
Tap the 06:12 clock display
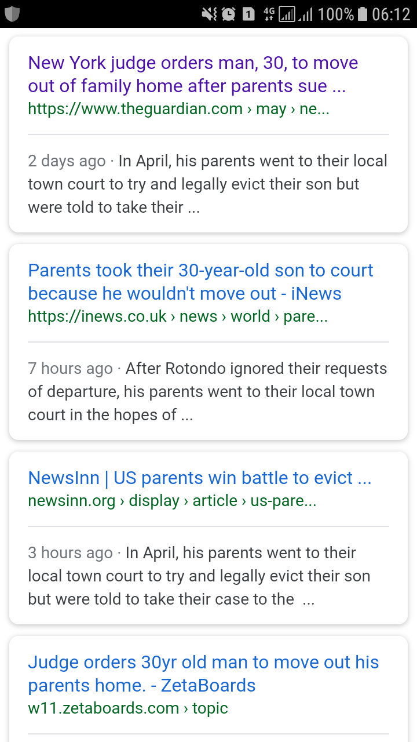pos(391,14)
